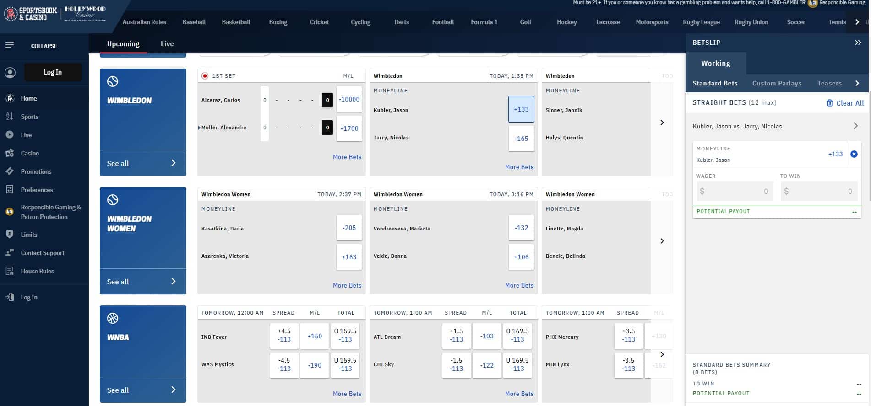The image size is (871, 406).
Task: Advance the sports navigation with the right chevron
Action: [857, 22]
